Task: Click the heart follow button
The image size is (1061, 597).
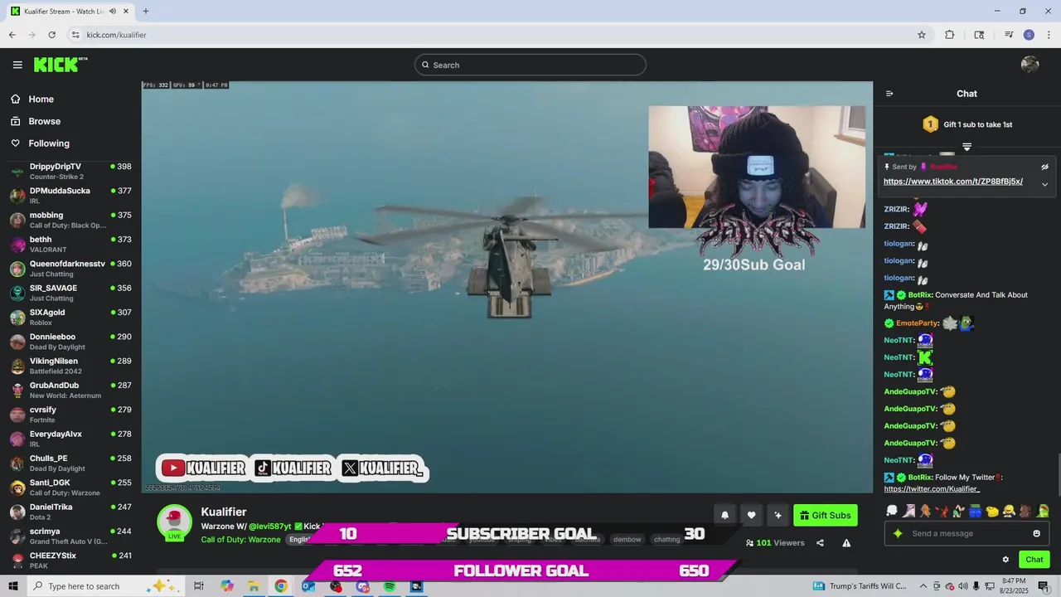Action: [751, 516]
